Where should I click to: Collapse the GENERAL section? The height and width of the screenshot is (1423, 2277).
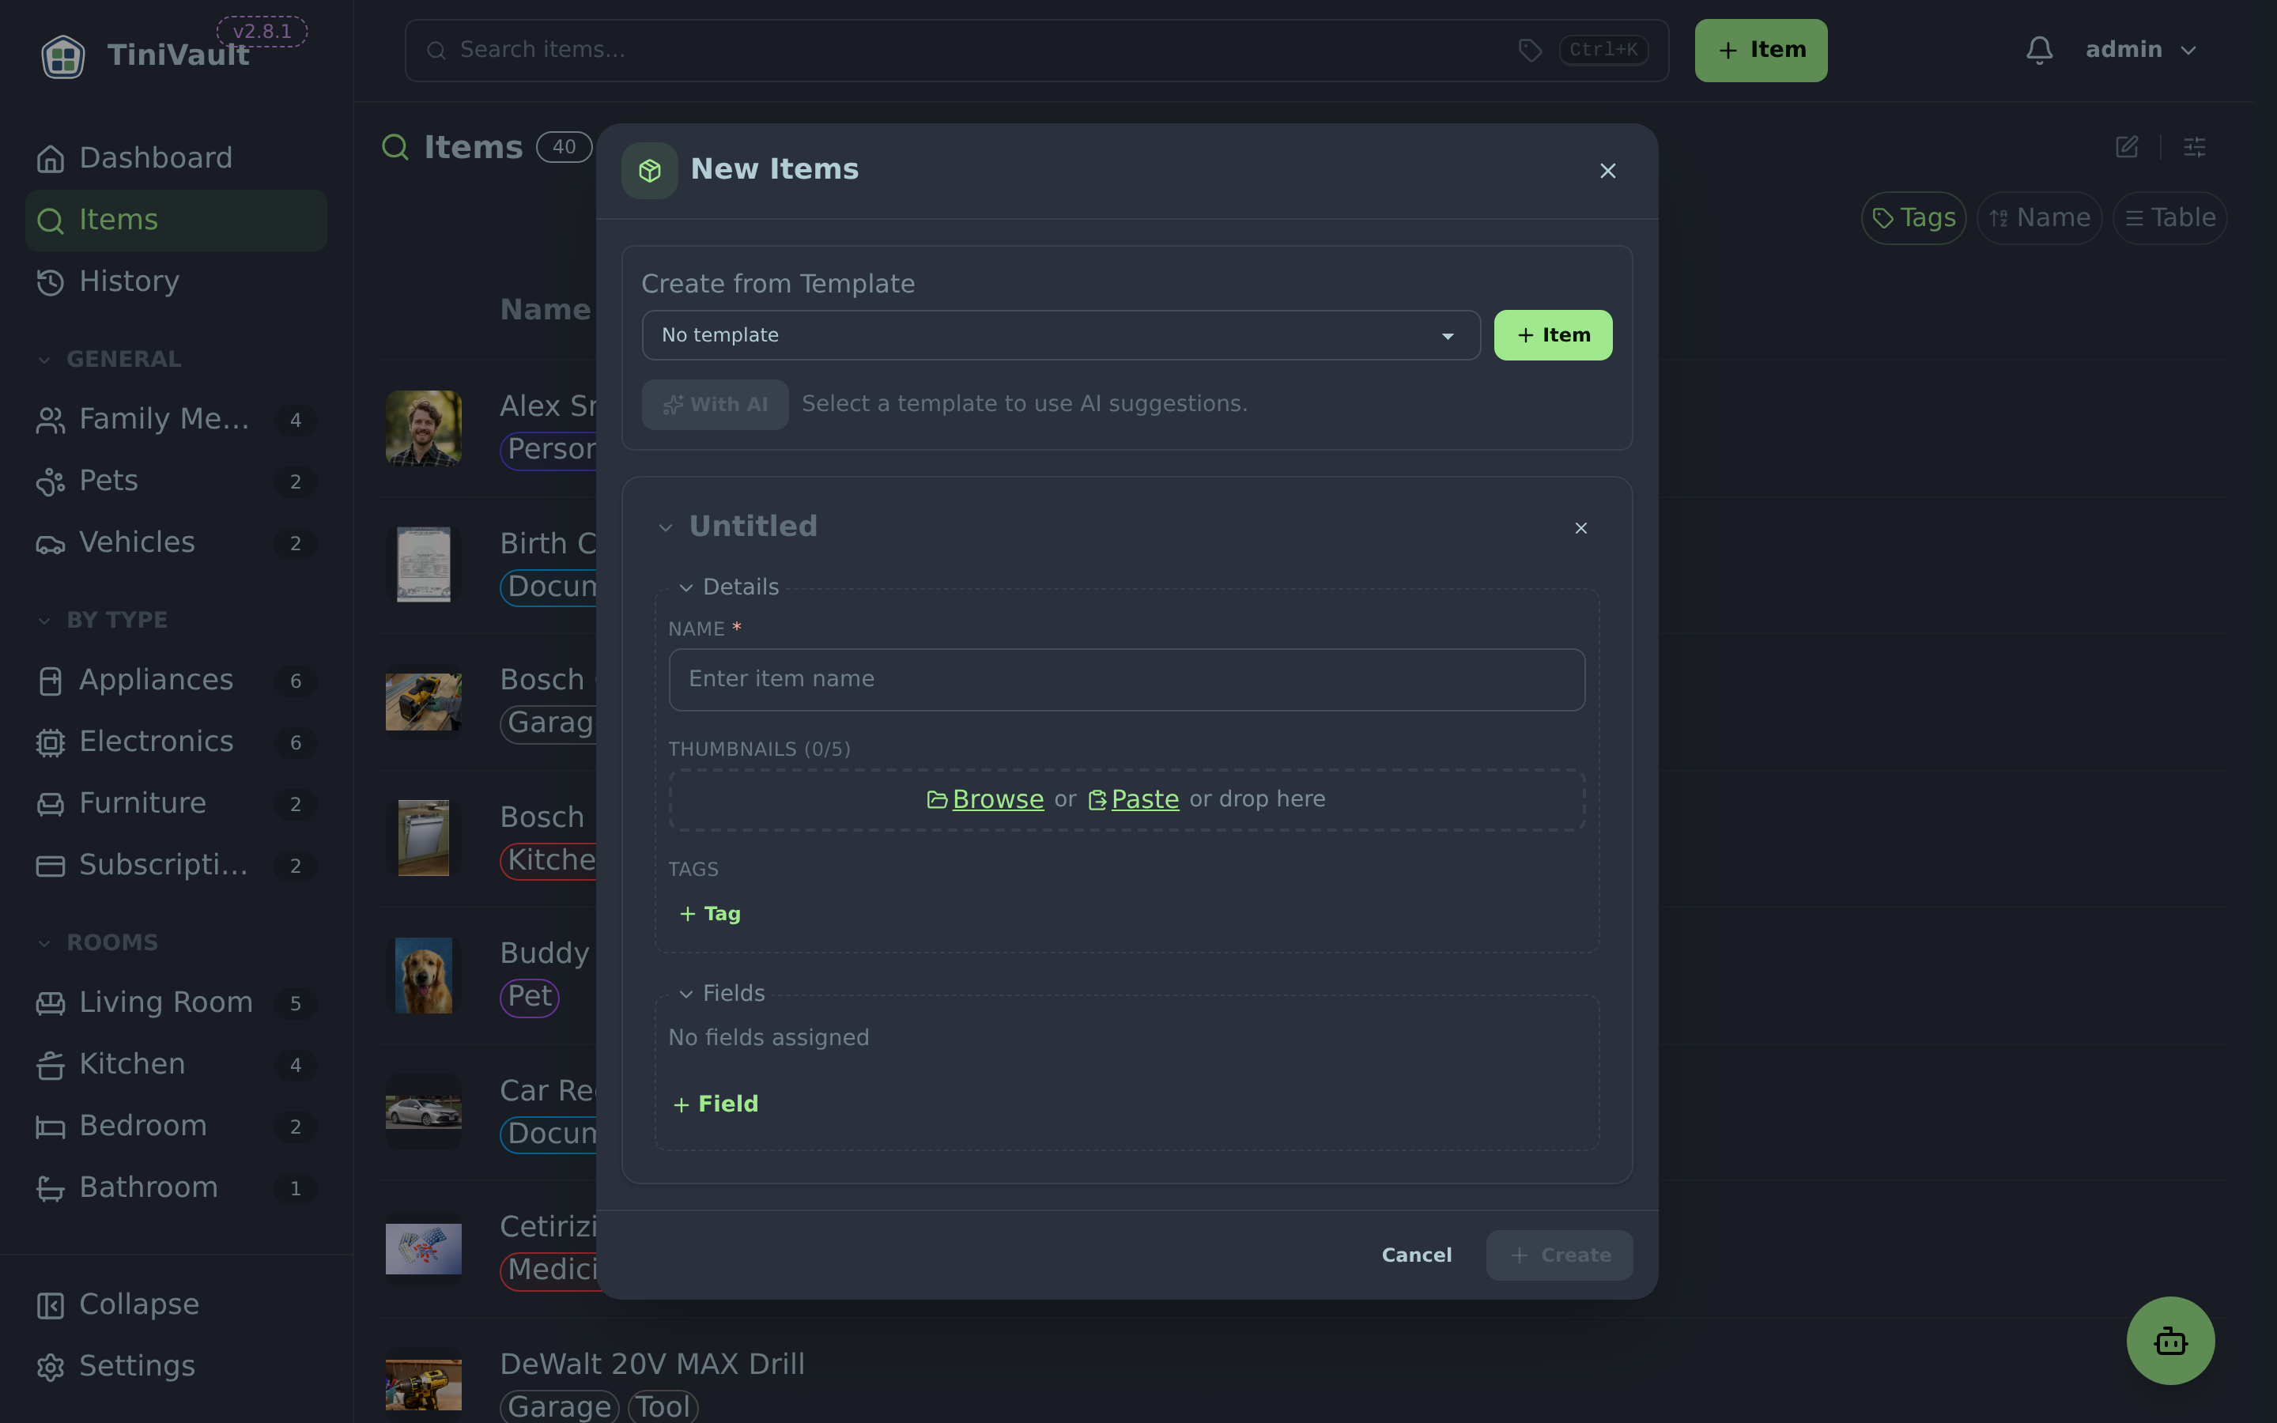(x=44, y=360)
